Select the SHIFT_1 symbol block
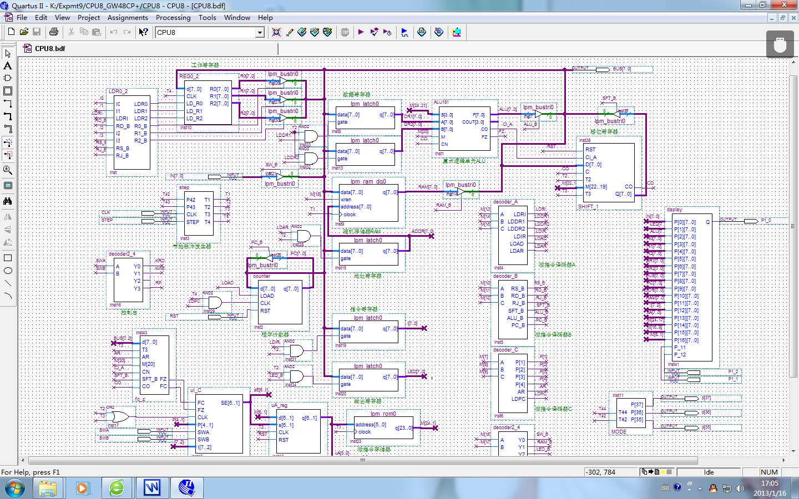The height and width of the screenshot is (499, 799). coord(609,174)
